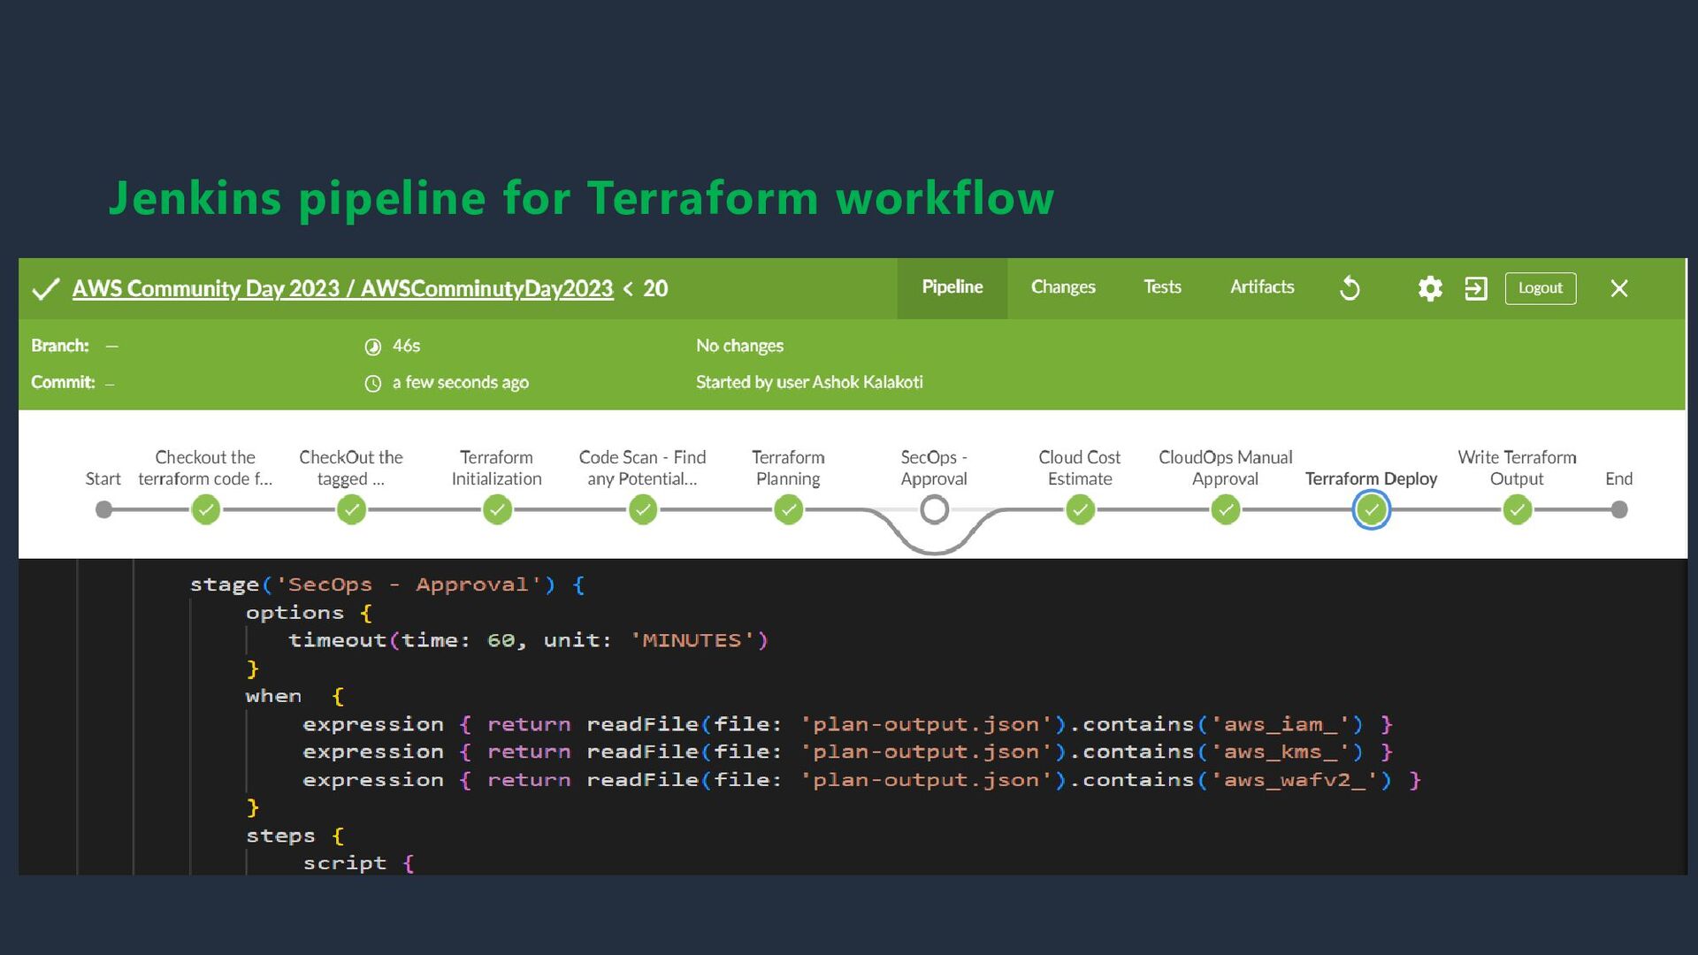
Task: Click the rerun pipeline icon
Action: [1350, 288]
